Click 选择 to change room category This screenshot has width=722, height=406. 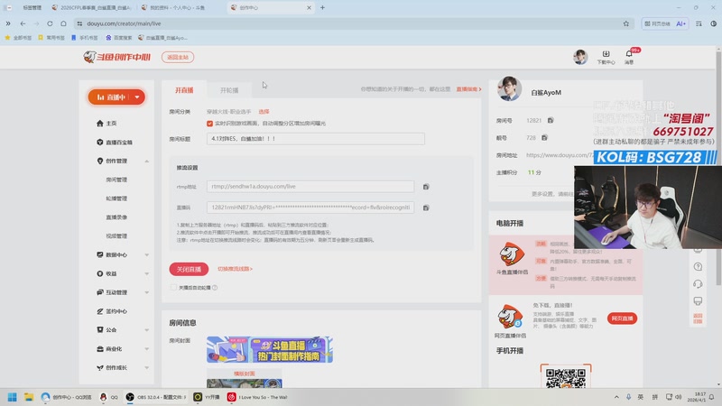(264, 112)
